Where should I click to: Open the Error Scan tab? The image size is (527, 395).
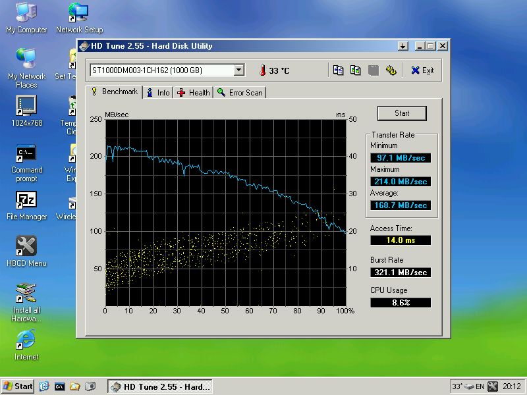pyautogui.click(x=240, y=93)
